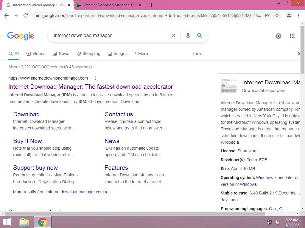Click the horizontal scrollbar at the bottom
The height and width of the screenshot is (228, 305).
[135, 214]
